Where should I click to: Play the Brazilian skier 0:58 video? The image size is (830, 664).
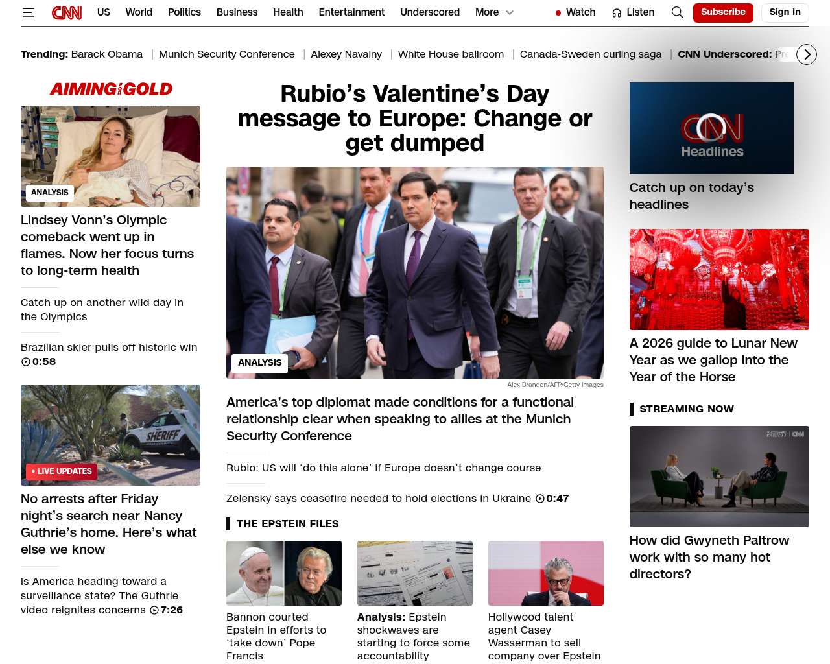pyautogui.click(x=26, y=362)
